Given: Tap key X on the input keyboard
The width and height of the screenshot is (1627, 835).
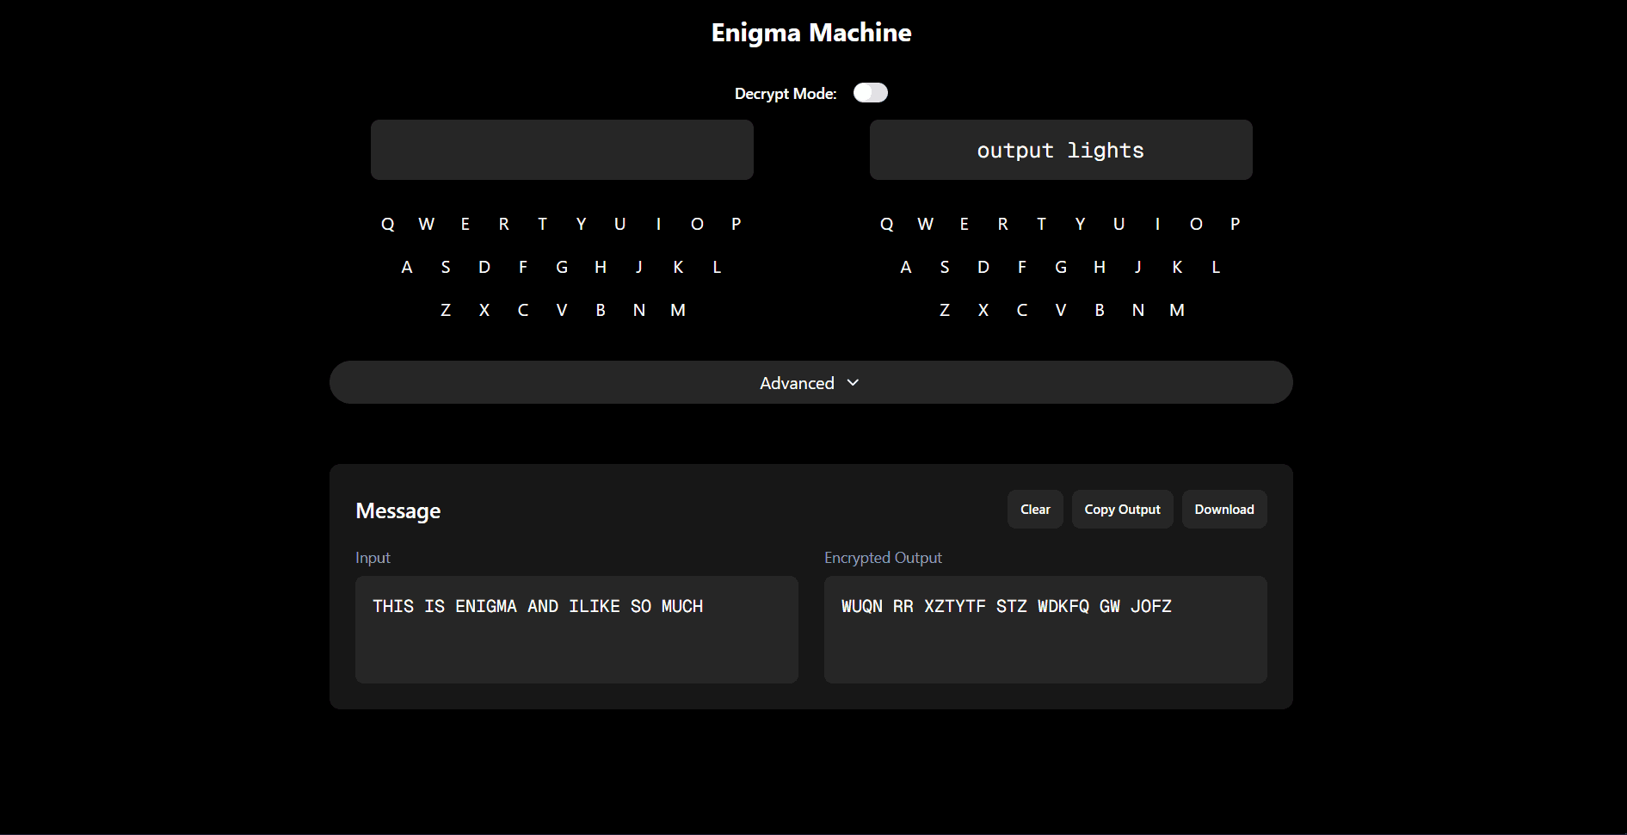Looking at the screenshot, I should tap(484, 310).
